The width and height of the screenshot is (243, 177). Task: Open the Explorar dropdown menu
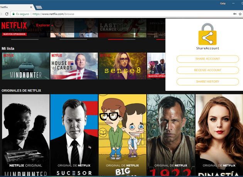[44, 25]
